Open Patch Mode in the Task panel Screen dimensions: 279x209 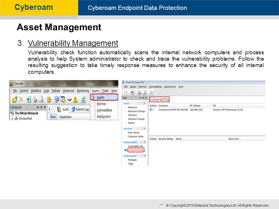[133, 133]
